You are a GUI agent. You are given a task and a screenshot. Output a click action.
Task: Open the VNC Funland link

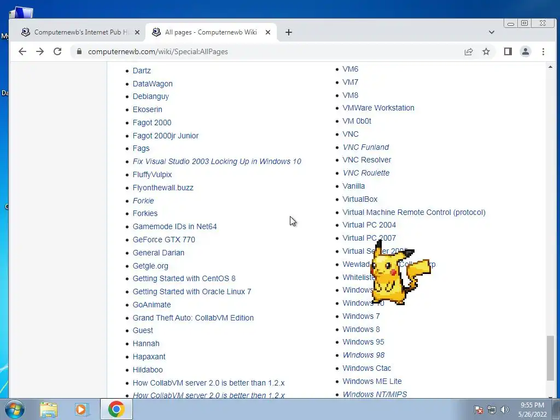point(366,147)
